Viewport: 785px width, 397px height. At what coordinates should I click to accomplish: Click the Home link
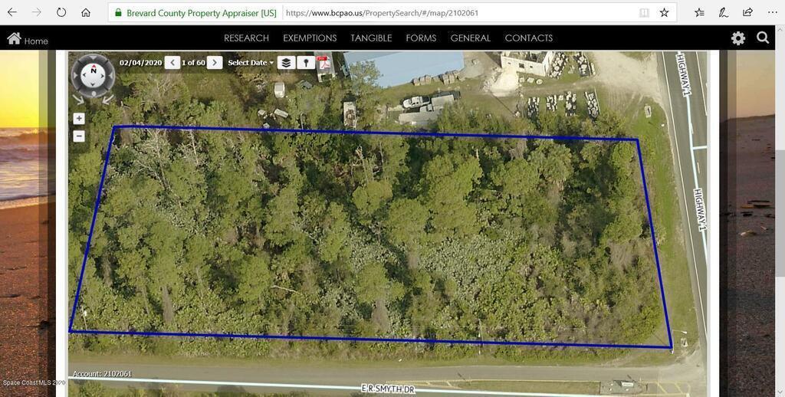(28, 40)
